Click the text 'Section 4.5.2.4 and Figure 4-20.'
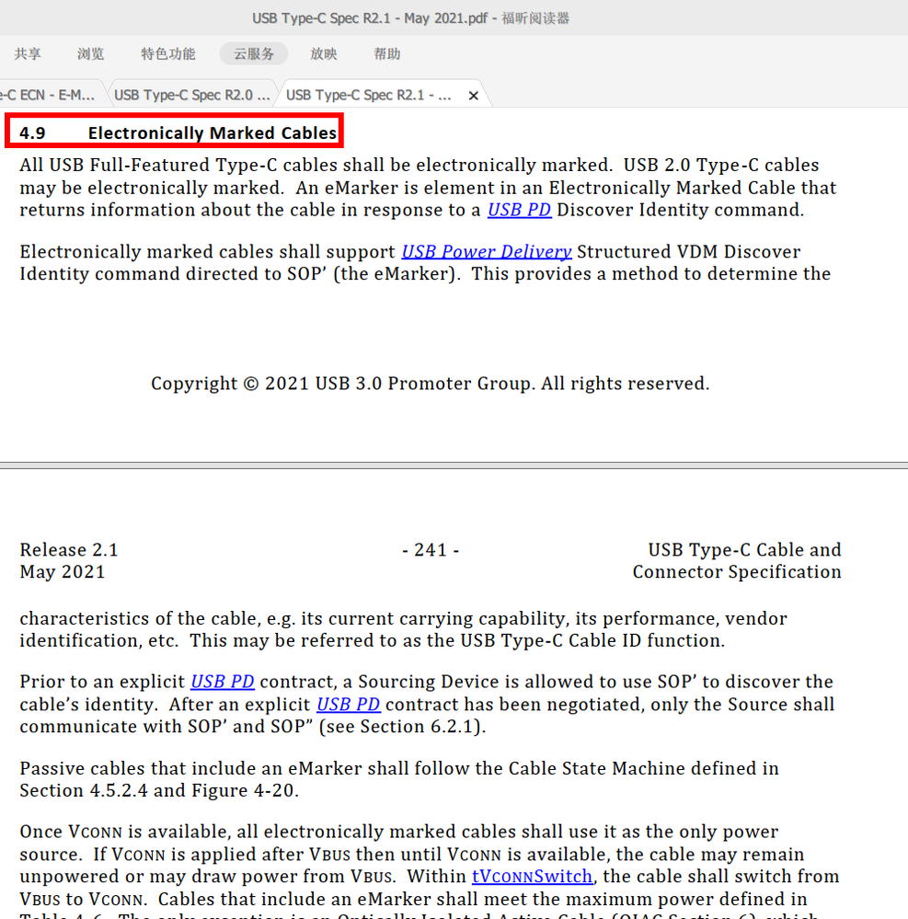Screen dimensions: 908x919 coord(159,790)
